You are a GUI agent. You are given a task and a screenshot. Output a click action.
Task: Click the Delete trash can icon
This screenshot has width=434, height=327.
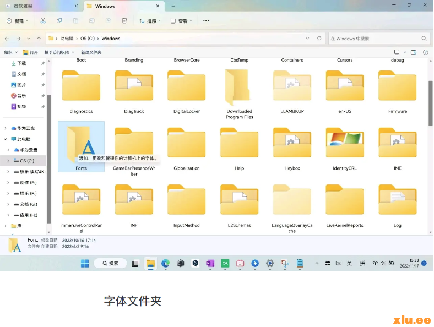point(124,20)
